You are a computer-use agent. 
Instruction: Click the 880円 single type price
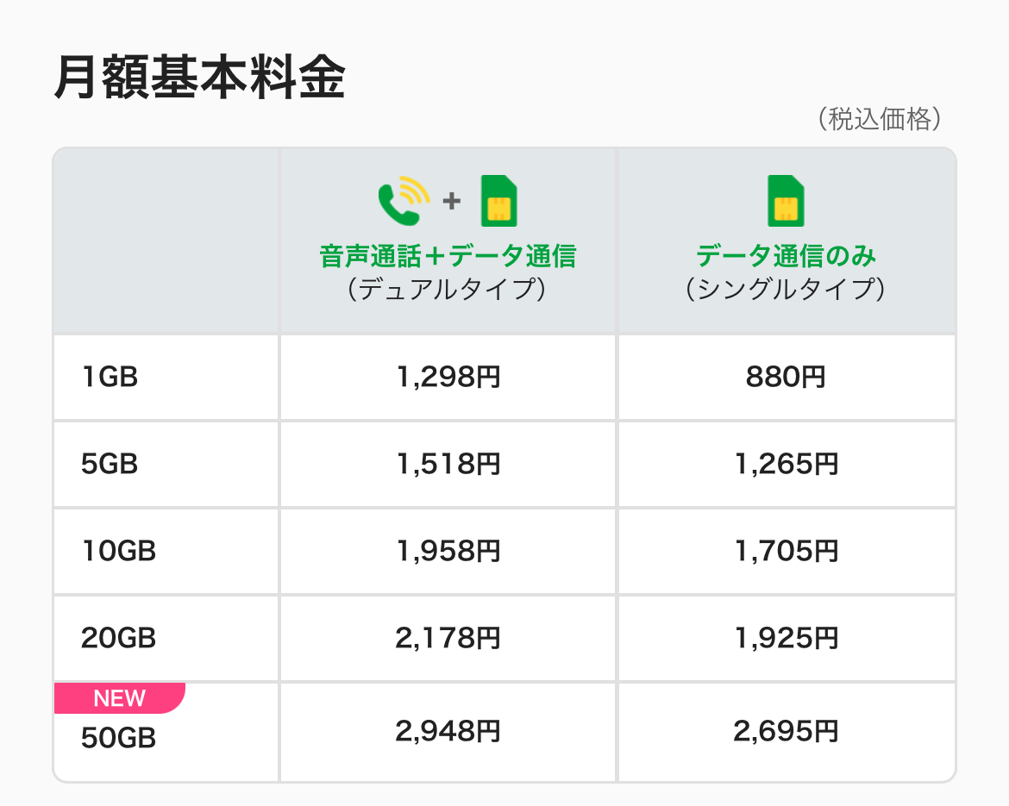tap(786, 377)
